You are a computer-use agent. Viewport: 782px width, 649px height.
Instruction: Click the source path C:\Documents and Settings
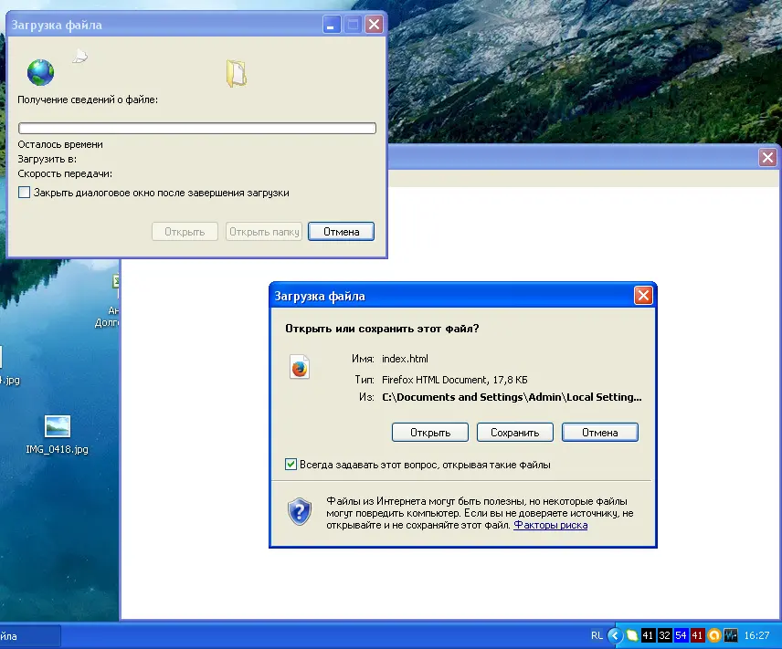512,397
